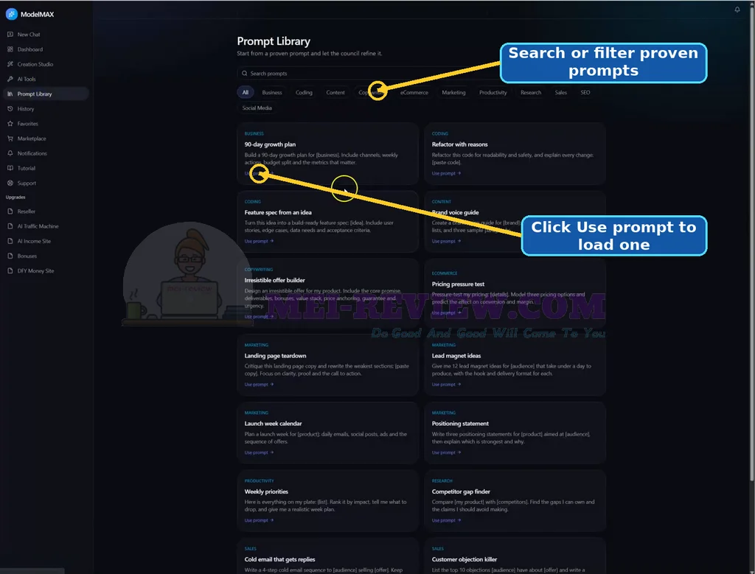This screenshot has width=755, height=574.
Task: Go to Dashboard via its sidebar icon
Action: [x=10, y=49]
